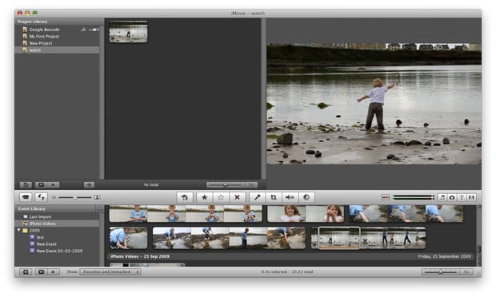This screenshot has height=297, width=496.
Task: Open the video adjustments inspector
Action: point(306,197)
